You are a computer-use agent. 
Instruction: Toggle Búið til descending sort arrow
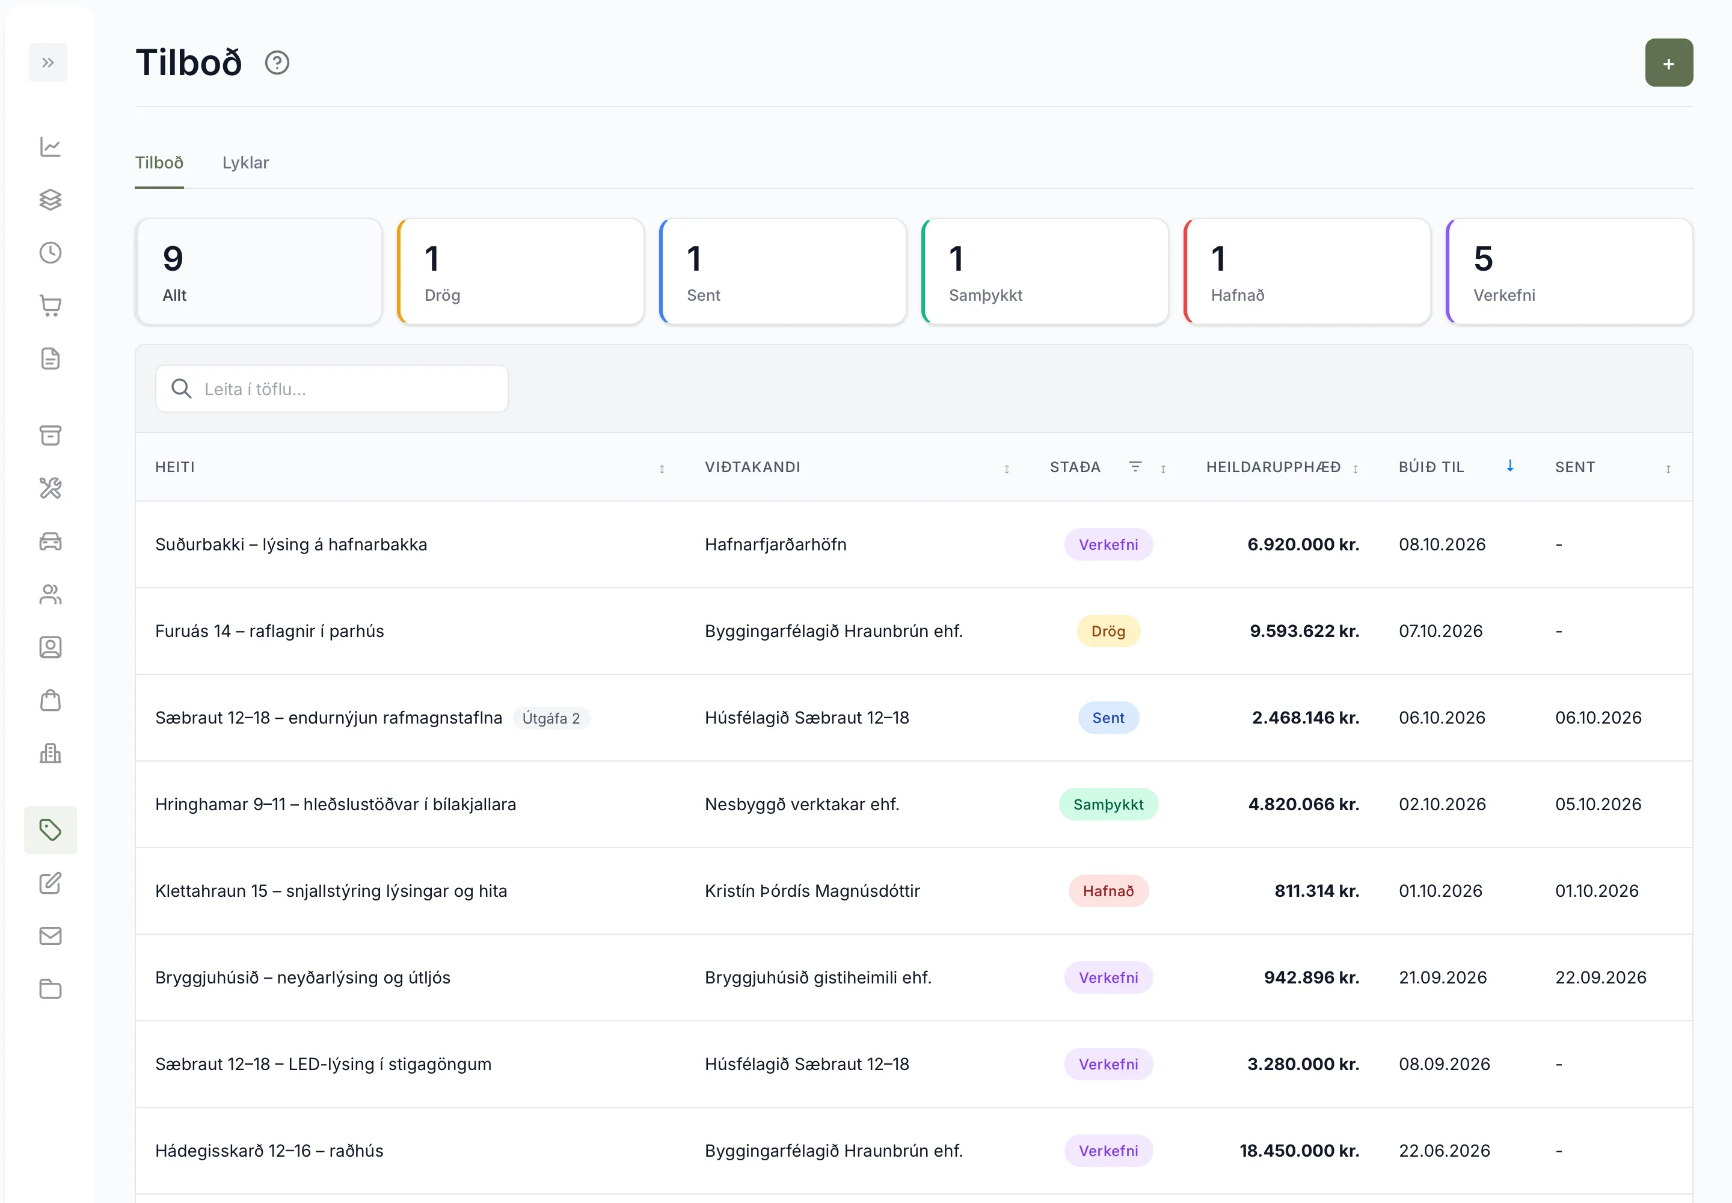(x=1509, y=466)
